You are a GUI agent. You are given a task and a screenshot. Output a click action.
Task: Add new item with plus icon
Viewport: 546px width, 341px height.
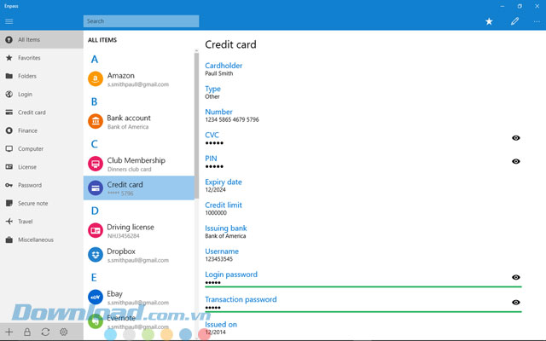click(9, 332)
